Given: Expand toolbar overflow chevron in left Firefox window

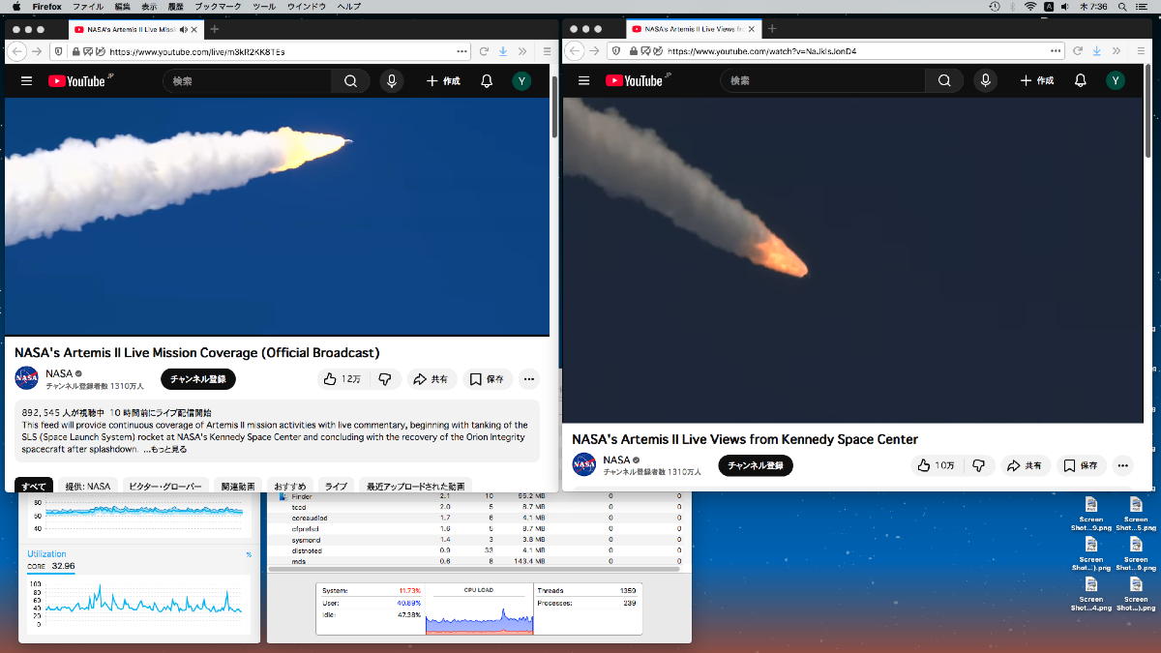Looking at the screenshot, I should click(523, 51).
